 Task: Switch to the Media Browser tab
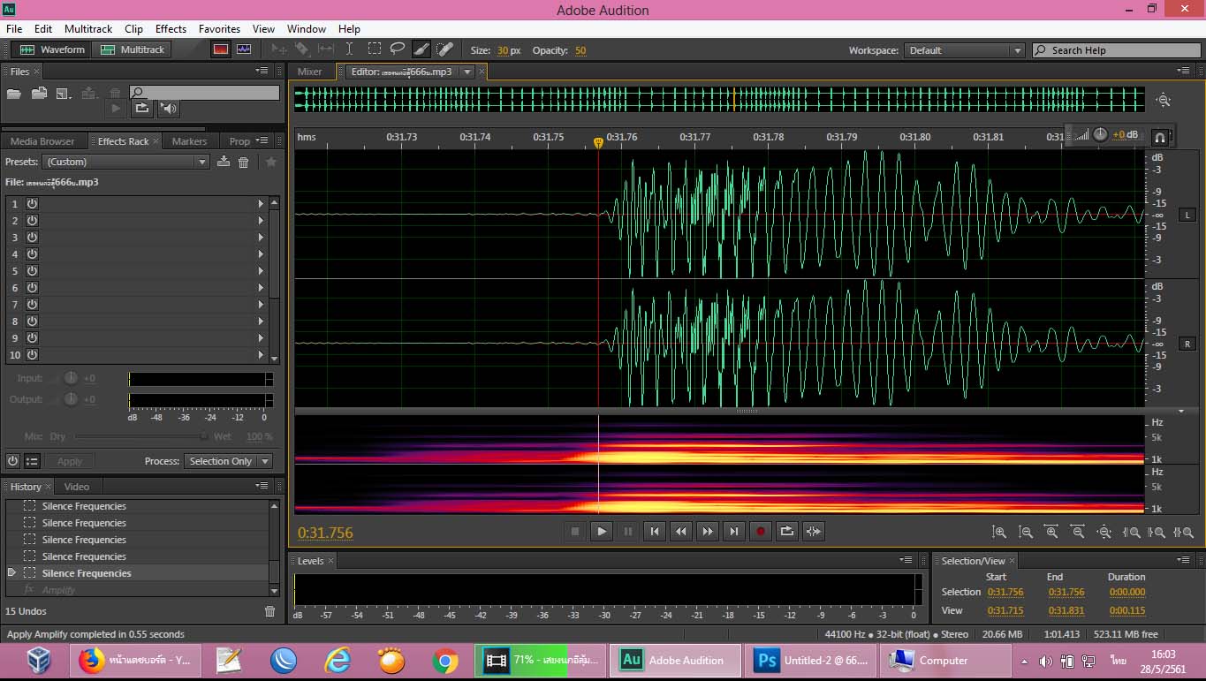click(x=42, y=141)
